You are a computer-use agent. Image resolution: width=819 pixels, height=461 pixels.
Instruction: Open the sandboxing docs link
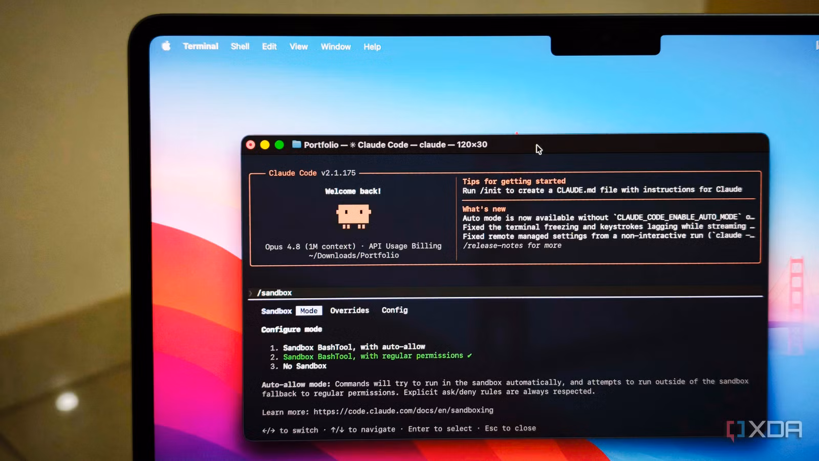tap(403, 410)
